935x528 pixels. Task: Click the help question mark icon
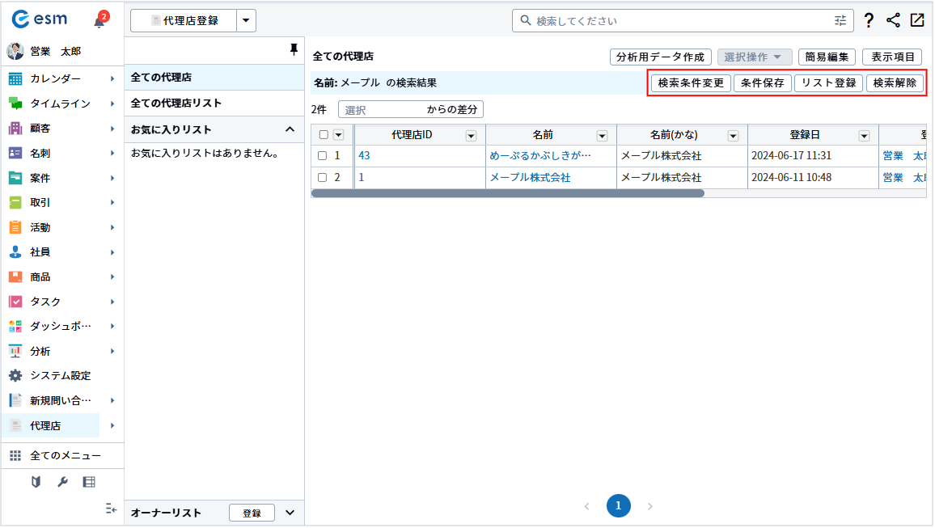click(869, 21)
